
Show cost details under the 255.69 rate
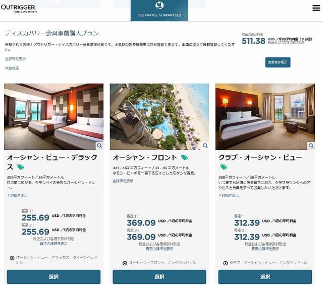point(53,244)
